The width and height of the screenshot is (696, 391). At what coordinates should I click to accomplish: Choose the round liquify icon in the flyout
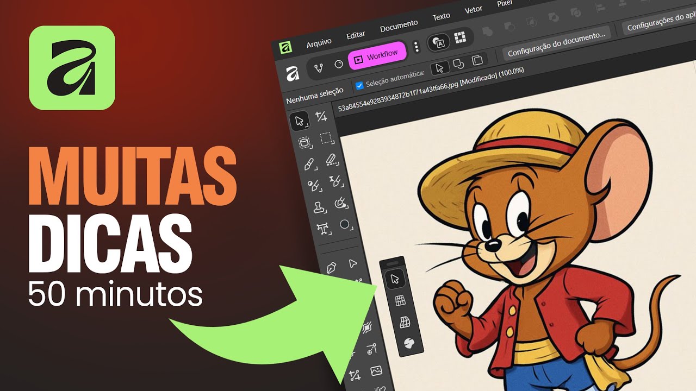click(x=409, y=343)
